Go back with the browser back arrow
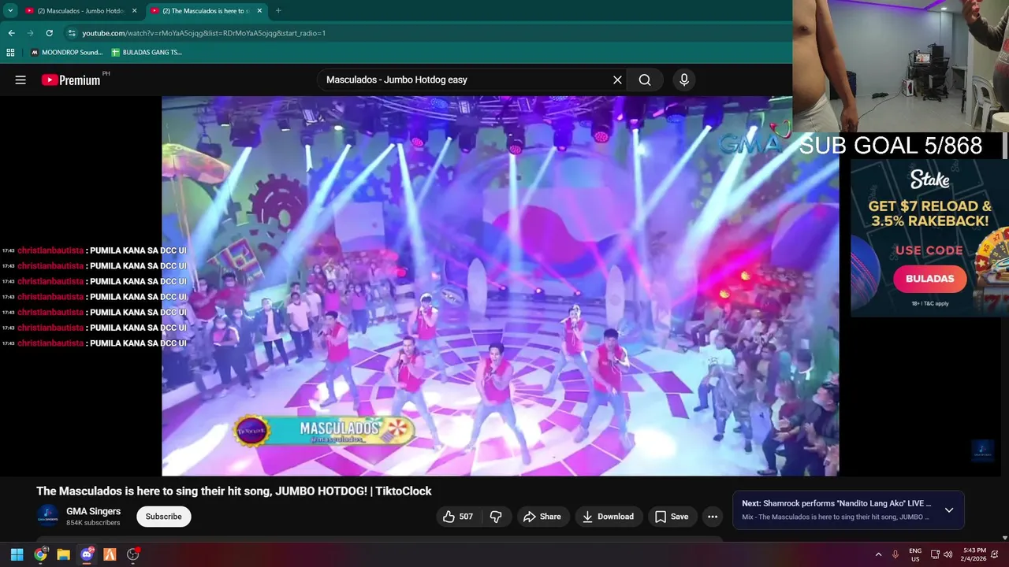The image size is (1009, 567). 12,33
